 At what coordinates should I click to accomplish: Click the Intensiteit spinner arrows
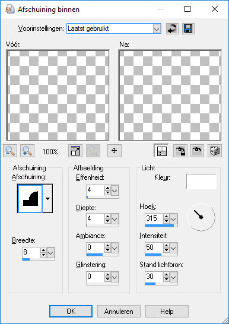167,248
